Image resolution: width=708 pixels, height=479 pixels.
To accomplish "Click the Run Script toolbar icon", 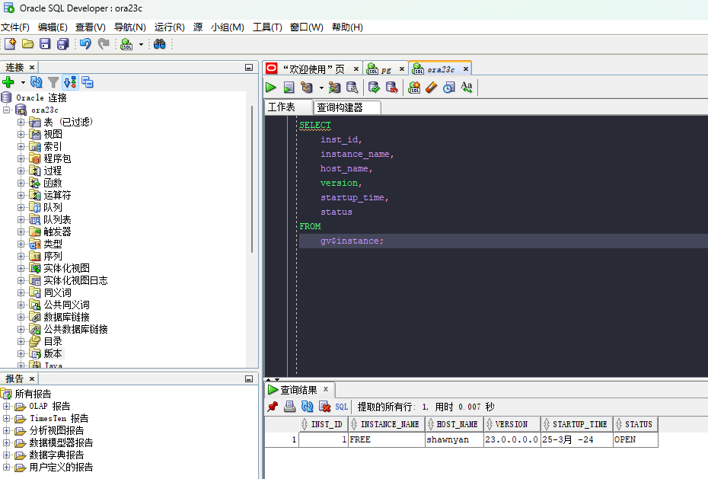I will [289, 87].
